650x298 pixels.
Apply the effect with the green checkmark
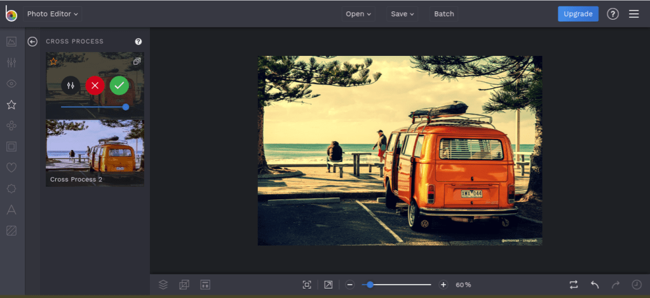point(119,85)
